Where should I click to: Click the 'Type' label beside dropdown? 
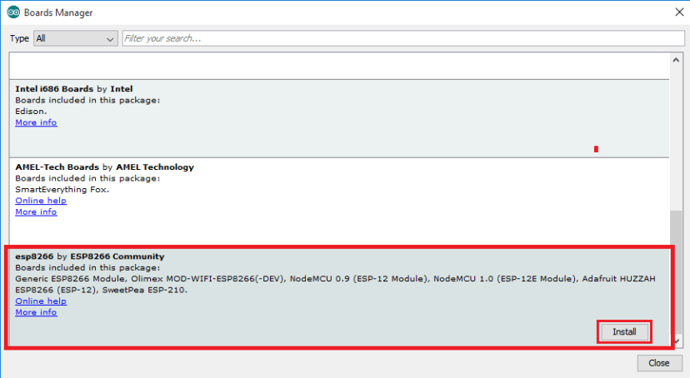tap(19, 38)
